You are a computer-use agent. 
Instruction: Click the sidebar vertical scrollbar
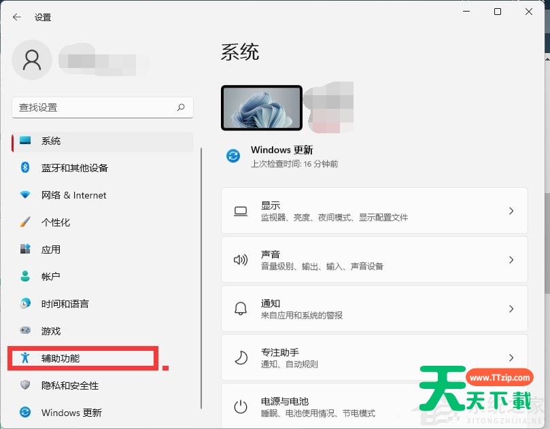(x=201, y=278)
